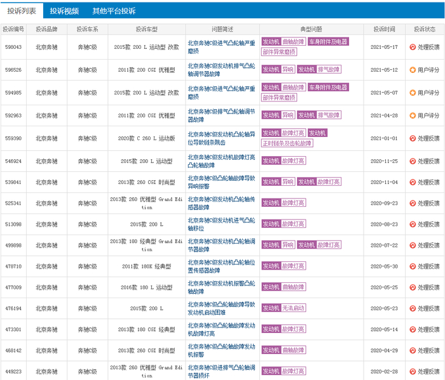Click model cell 2016款 180 L 运动型

(146, 287)
